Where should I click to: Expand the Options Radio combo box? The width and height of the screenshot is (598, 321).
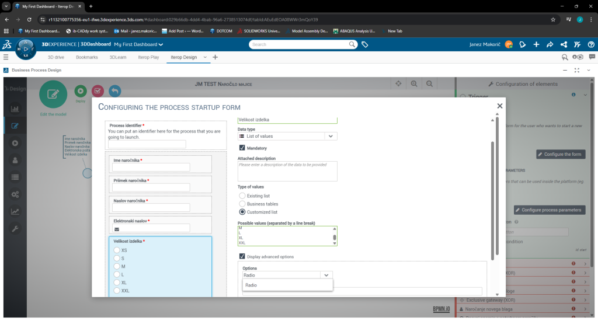tap(326, 275)
